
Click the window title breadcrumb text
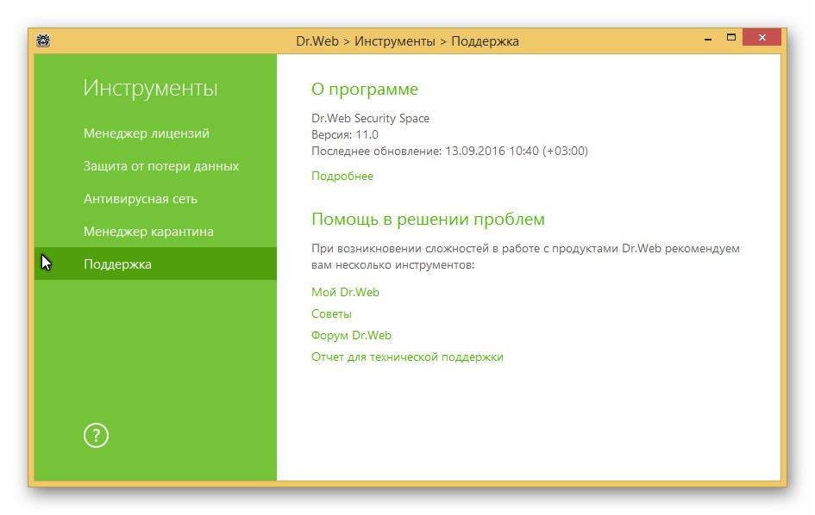[x=407, y=41]
